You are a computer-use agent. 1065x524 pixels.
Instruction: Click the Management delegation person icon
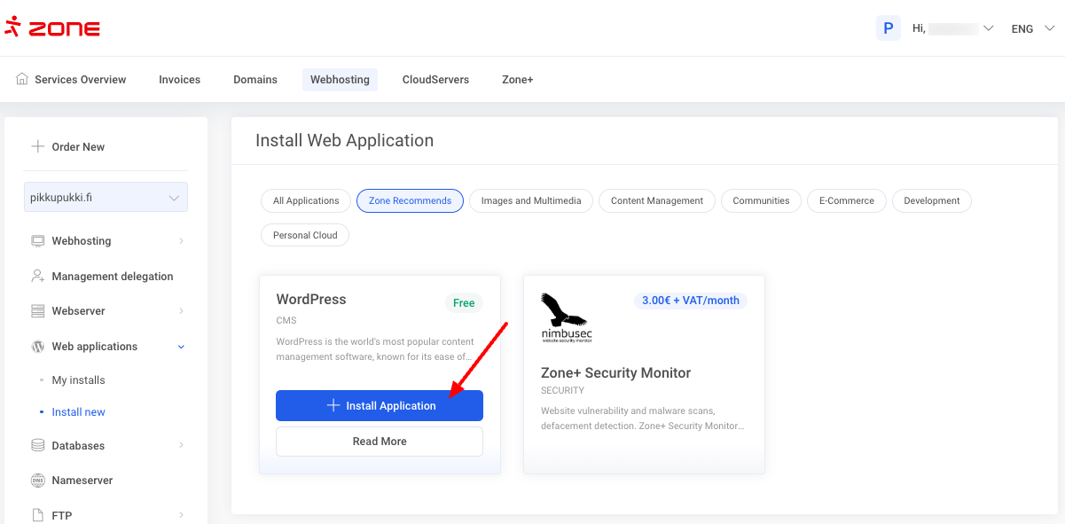(37, 277)
